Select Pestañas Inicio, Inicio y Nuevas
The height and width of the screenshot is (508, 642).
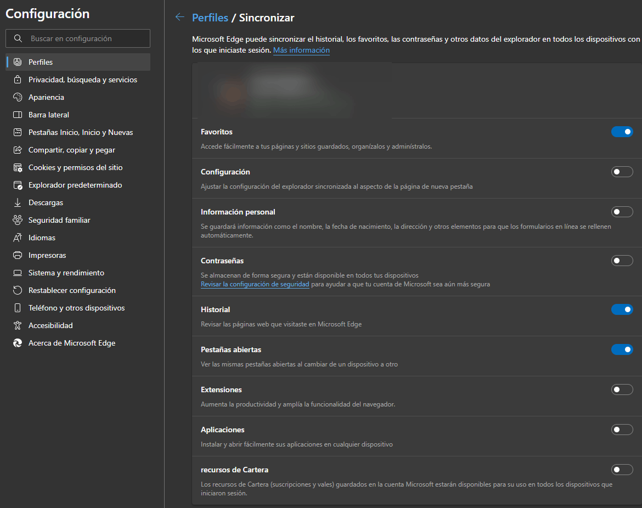click(78, 132)
